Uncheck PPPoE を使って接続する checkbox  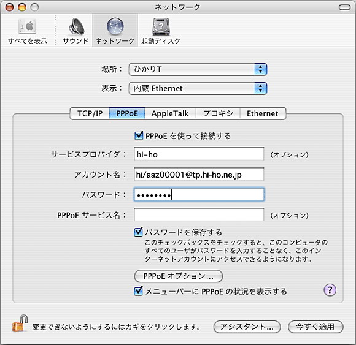[139, 135]
